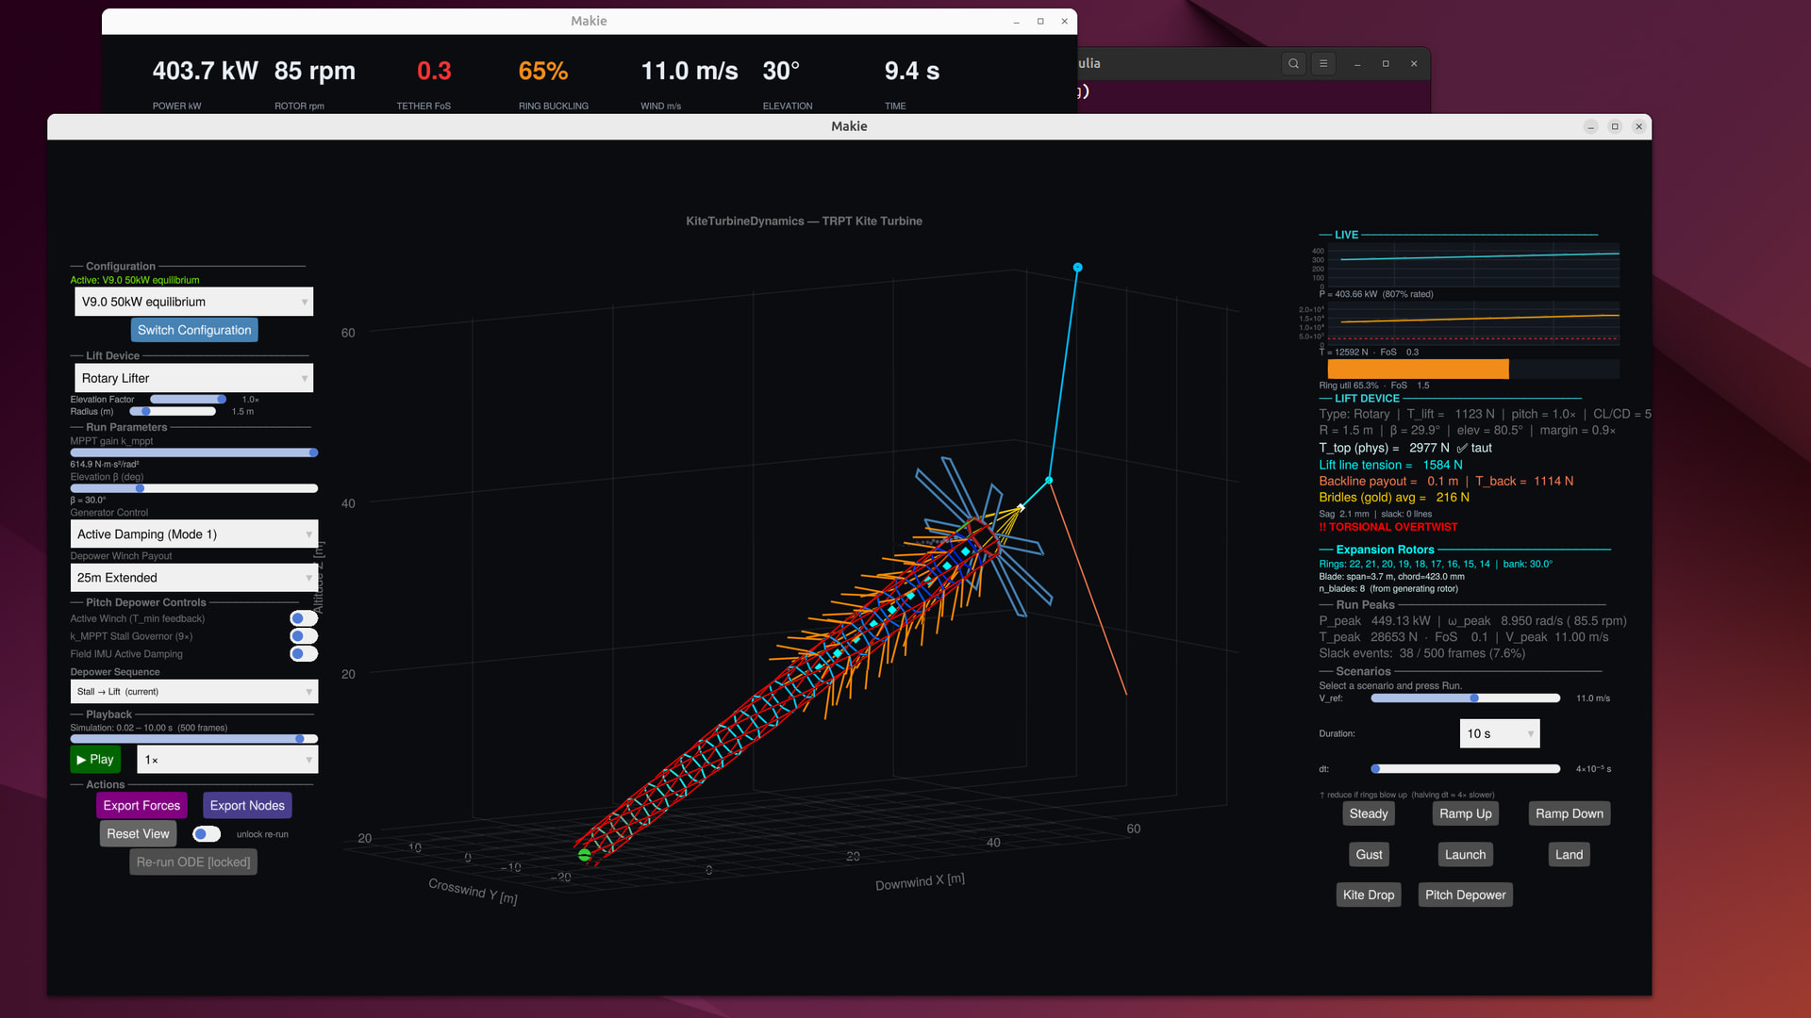Click the Elevation Factor slider
The height and width of the screenshot is (1018, 1811).
188,400
